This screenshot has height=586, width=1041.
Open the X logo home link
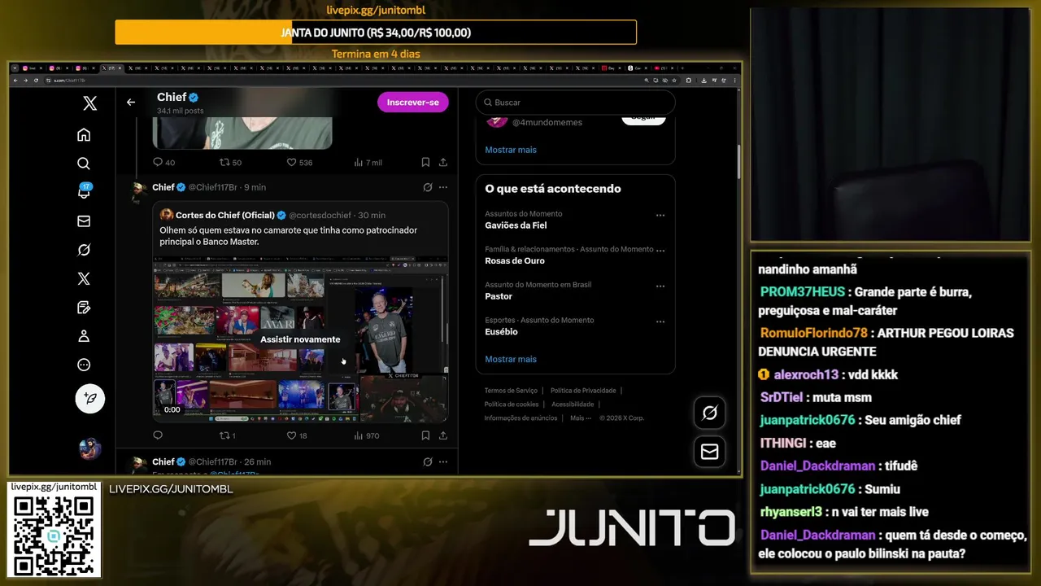point(90,103)
